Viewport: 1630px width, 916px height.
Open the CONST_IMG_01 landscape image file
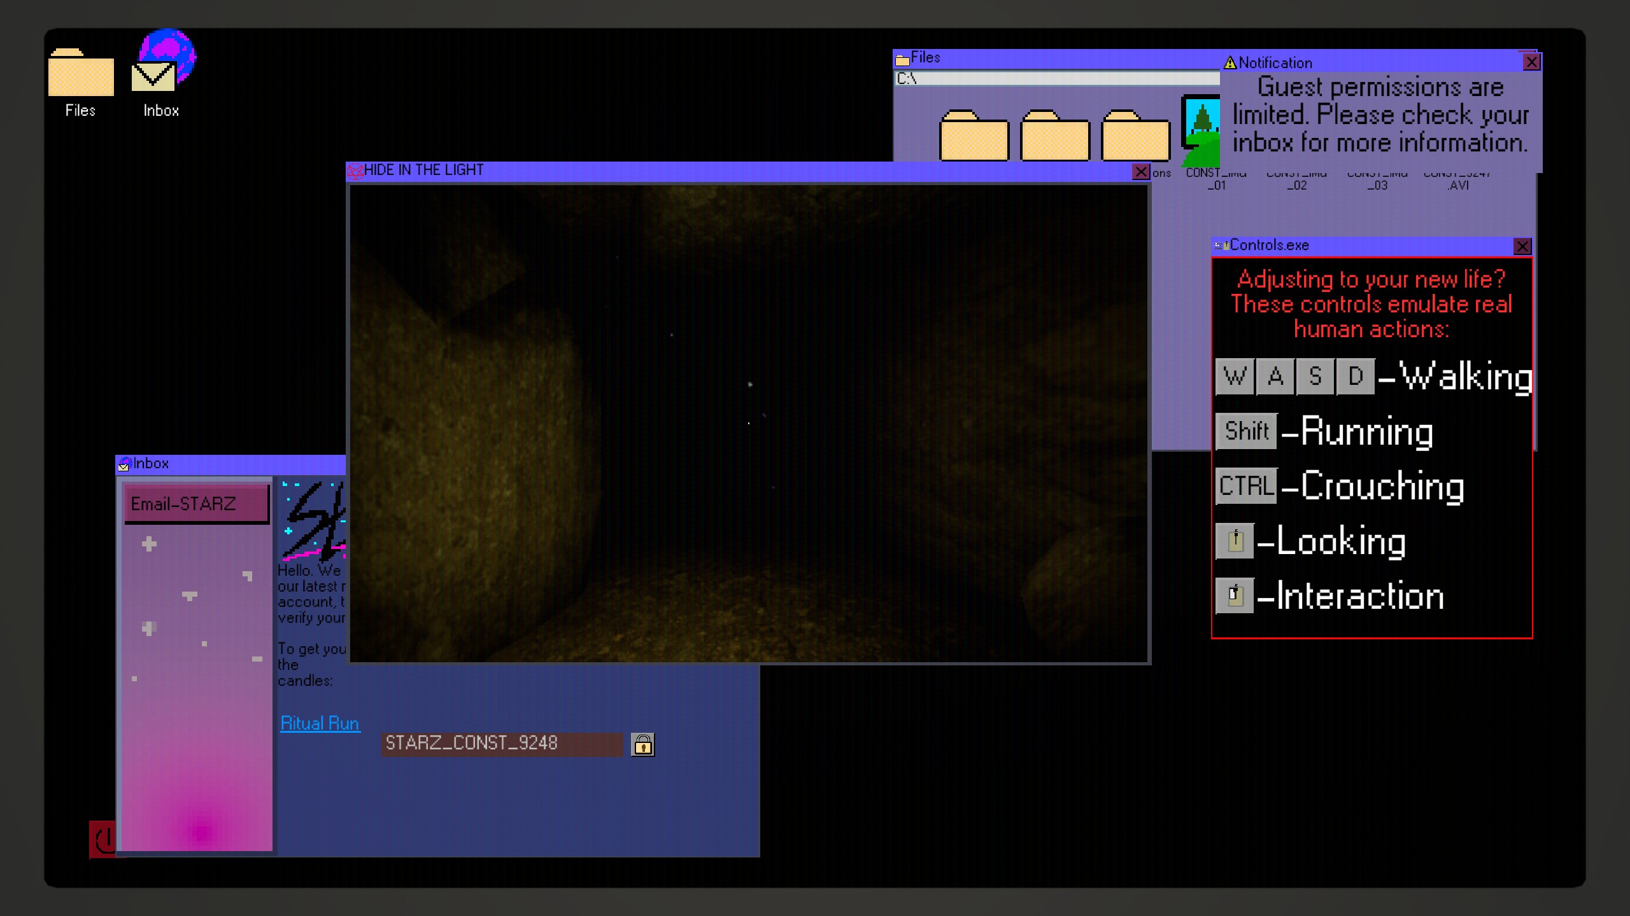pyautogui.click(x=1202, y=130)
